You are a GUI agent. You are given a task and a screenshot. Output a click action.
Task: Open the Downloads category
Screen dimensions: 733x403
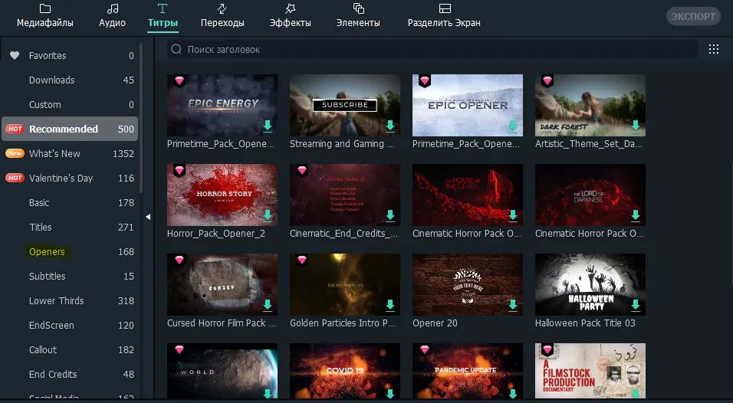click(x=70, y=80)
